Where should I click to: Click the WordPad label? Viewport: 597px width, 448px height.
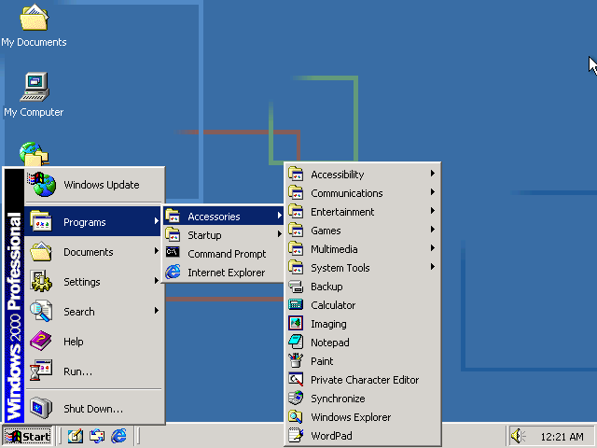point(331,436)
